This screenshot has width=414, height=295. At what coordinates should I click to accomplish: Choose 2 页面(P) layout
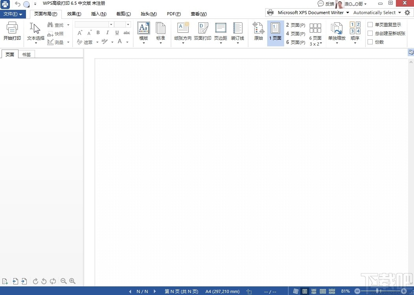click(296, 25)
